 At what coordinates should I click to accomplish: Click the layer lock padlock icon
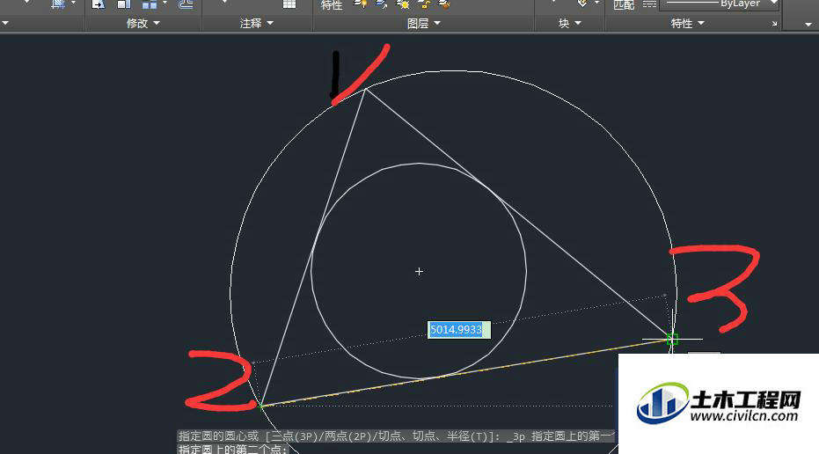[x=424, y=4]
